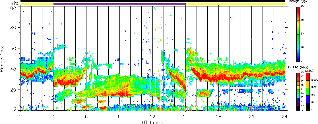Click the TX FRQ legend label 17
This screenshot has width=318, height=124.
(x=302, y=76)
